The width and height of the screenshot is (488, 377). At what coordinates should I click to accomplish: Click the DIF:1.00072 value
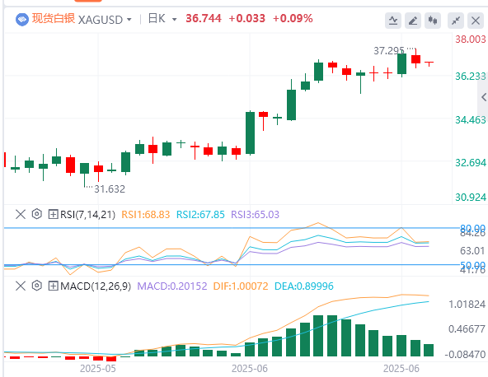click(241, 286)
